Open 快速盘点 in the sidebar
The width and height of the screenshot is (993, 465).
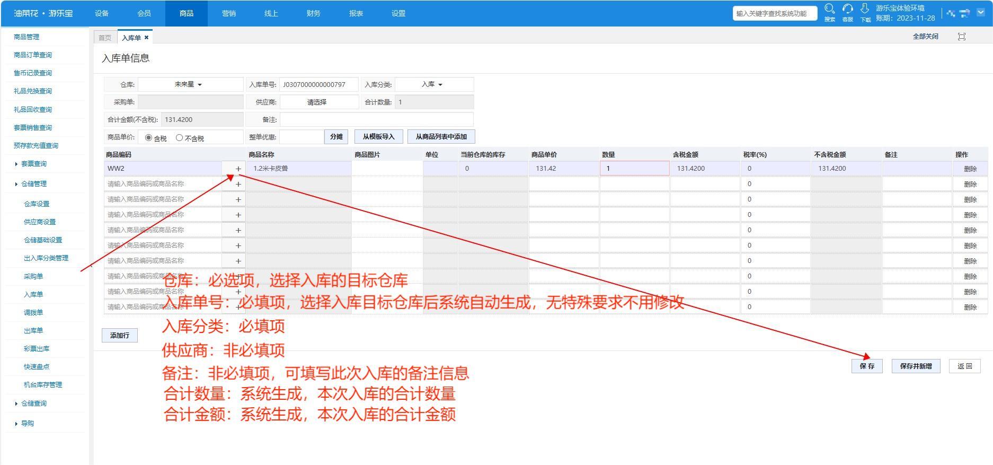(37, 367)
